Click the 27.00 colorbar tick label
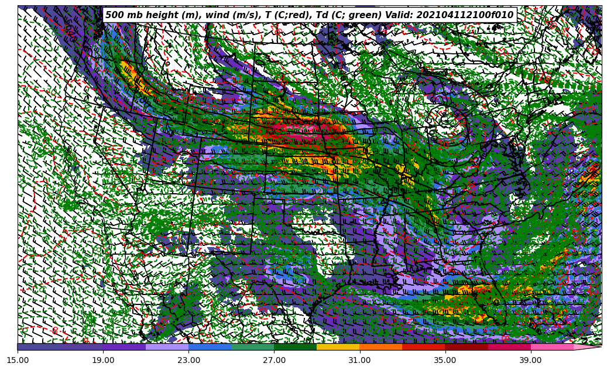Image resolution: width=607 pixels, height=370 pixels. coord(275,360)
